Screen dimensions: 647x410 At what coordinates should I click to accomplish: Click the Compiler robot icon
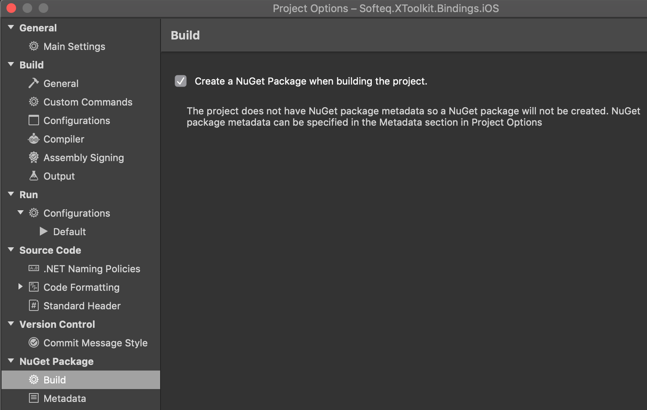click(34, 139)
